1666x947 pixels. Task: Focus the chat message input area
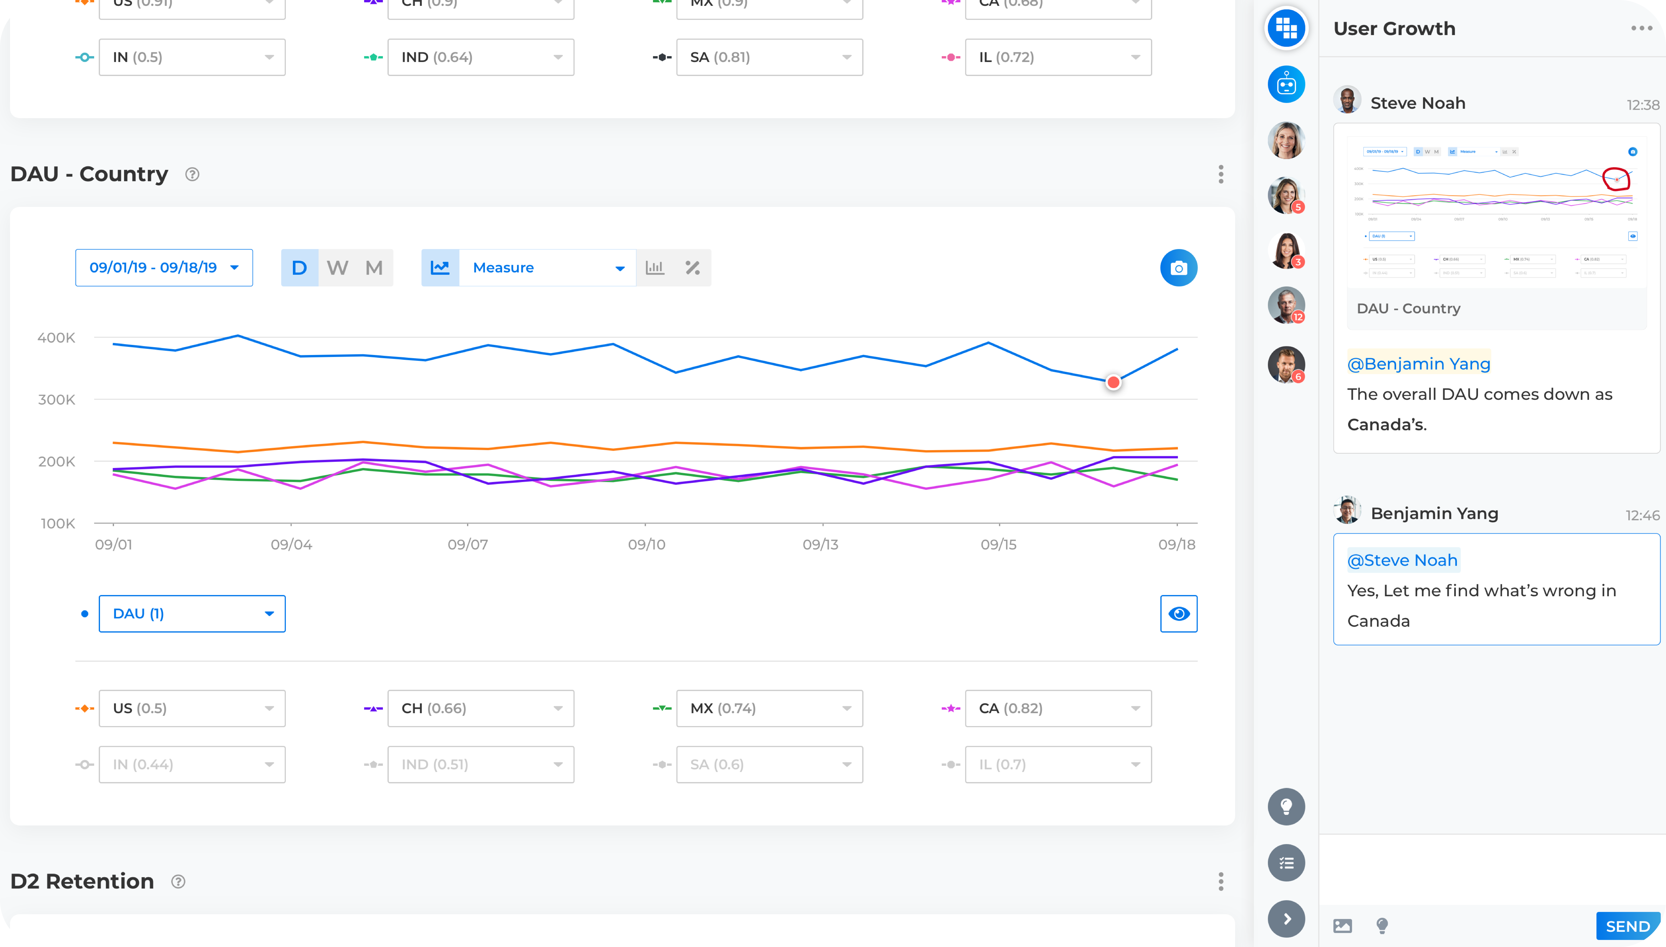pyautogui.click(x=1492, y=870)
